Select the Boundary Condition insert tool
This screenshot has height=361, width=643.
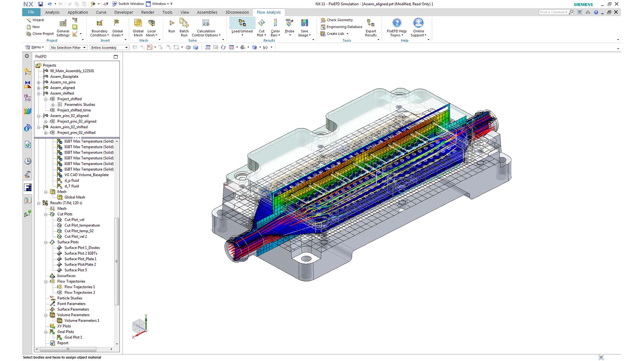pyautogui.click(x=99, y=27)
